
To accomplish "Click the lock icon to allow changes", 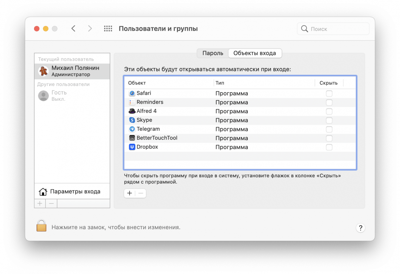I will pyautogui.click(x=41, y=226).
